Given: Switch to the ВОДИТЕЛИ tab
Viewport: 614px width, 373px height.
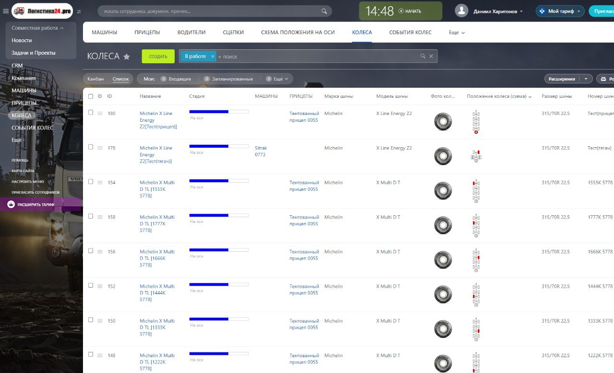Looking at the screenshot, I should pos(191,33).
